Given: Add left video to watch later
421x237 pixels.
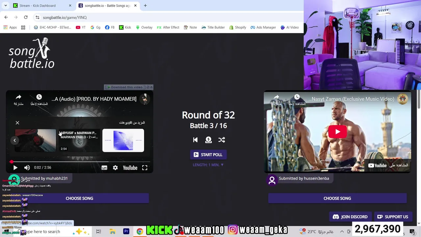Looking at the screenshot, I should tap(39, 100).
